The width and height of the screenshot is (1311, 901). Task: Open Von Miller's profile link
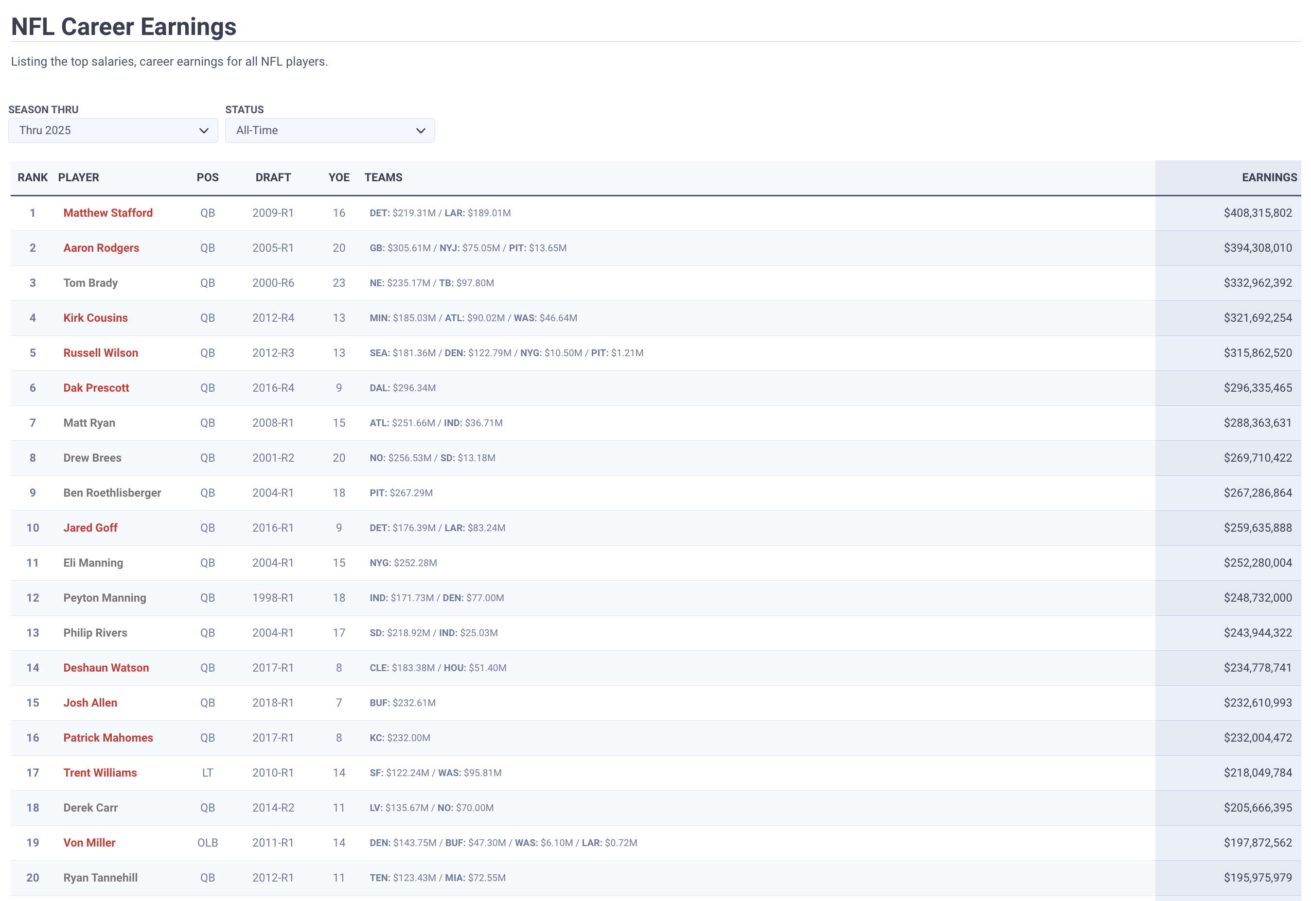tap(89, 843)
